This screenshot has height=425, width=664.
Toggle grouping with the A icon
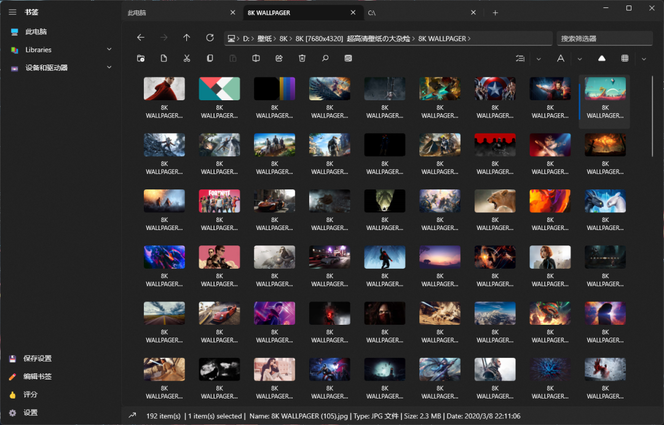pyautogui.click(x=560, y=58)
